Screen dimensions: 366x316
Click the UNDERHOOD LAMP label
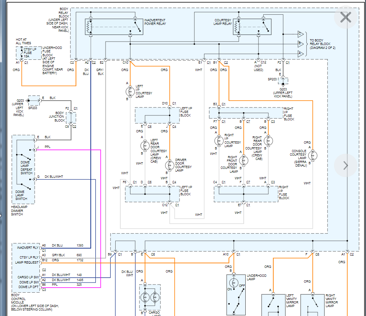pos(257,277)
